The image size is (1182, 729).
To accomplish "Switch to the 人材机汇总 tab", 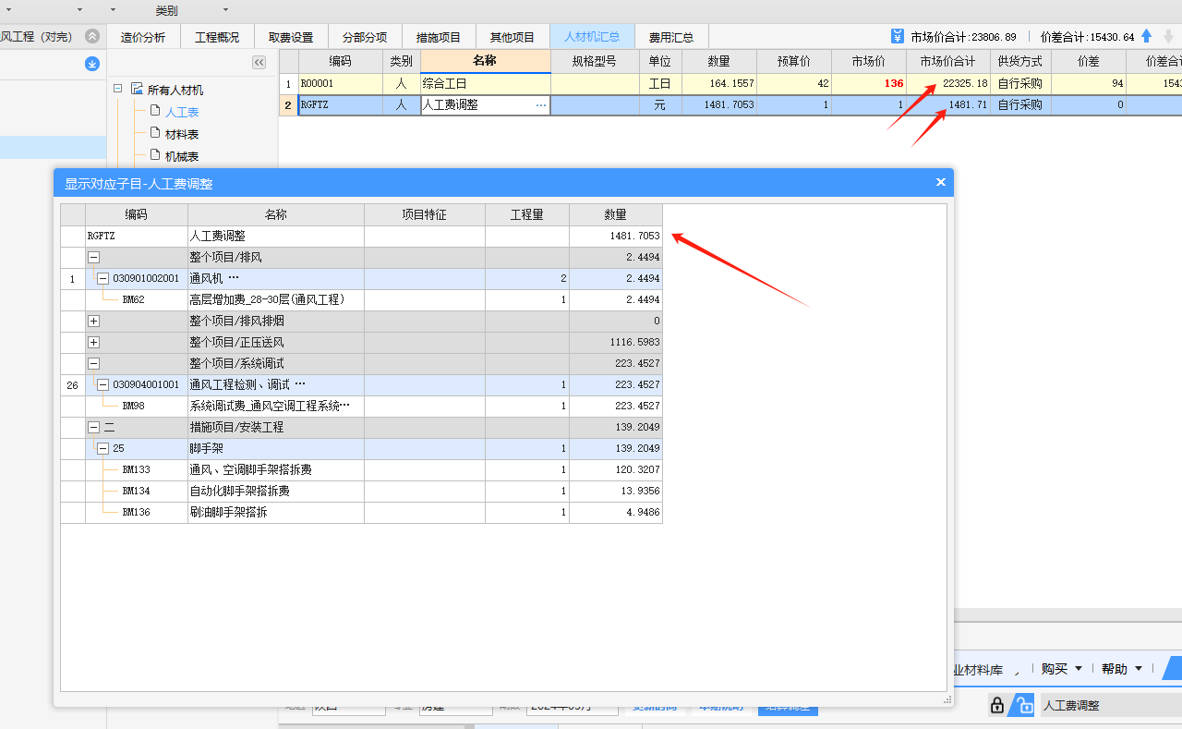I will [x=592, y=37].
